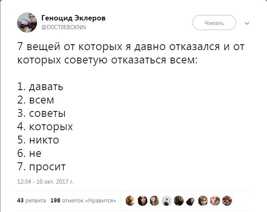
Task: Expand the tweet options chevron menu
Action: click(x=247, y=23)
